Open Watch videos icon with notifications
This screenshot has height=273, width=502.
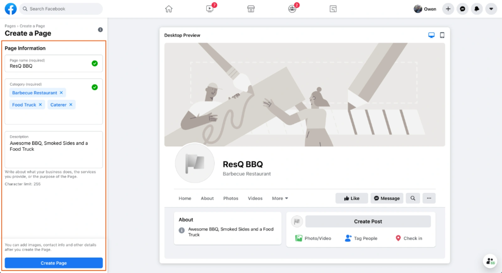click(x=210, y=9)
